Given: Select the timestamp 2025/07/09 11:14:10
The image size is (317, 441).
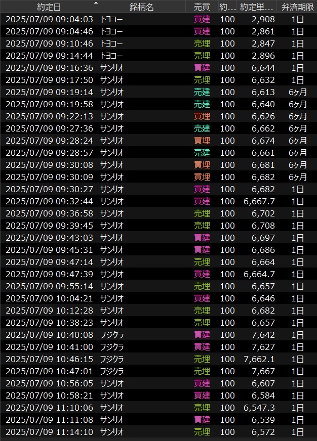Looking at the screenshot, I should click(49, 432).
